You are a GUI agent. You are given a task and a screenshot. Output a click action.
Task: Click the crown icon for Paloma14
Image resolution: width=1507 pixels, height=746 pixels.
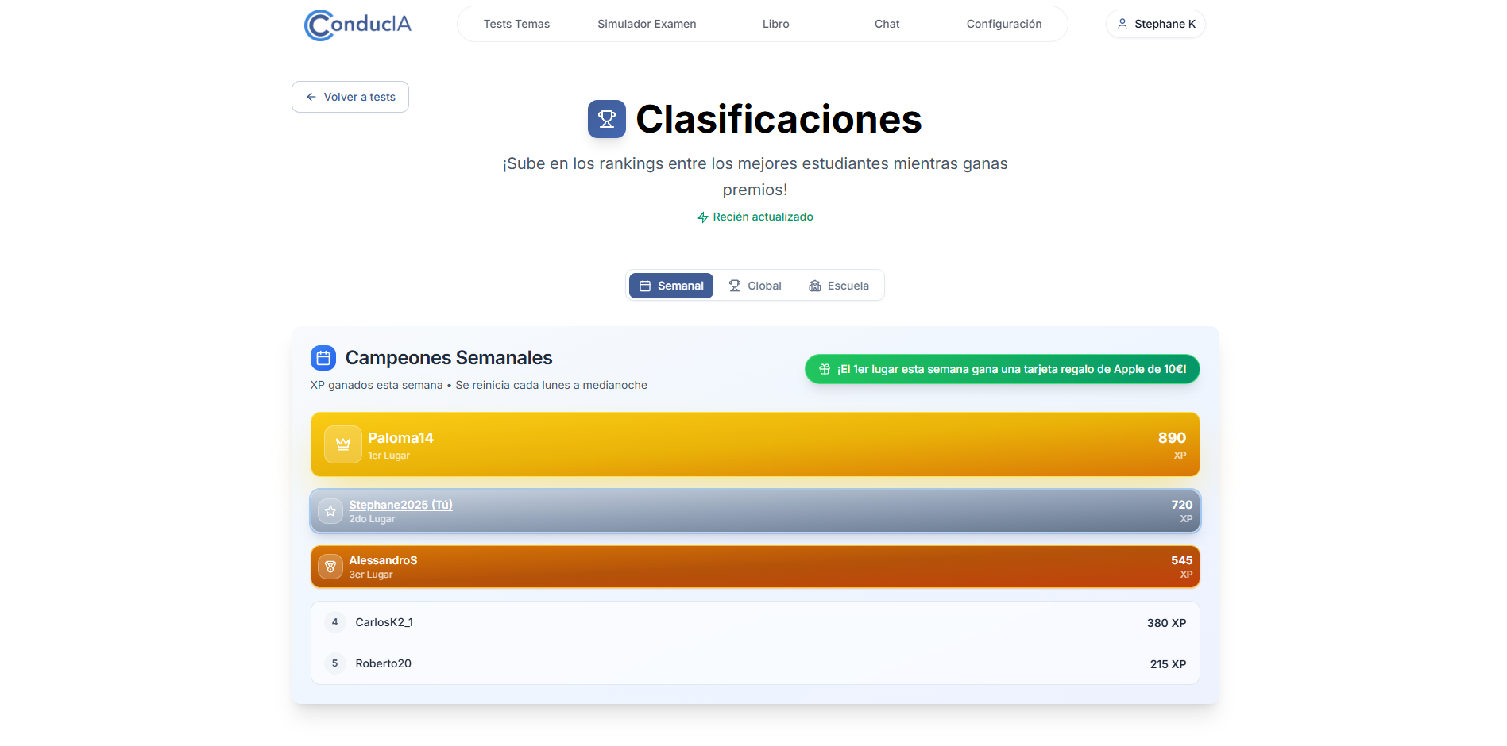(x=343, y=444)
